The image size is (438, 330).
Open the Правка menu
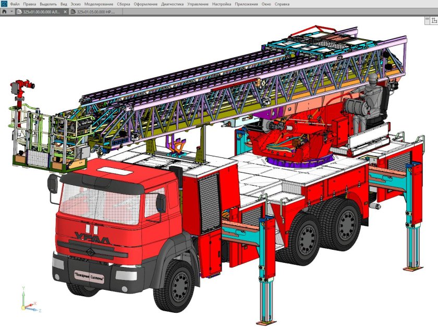30,4
